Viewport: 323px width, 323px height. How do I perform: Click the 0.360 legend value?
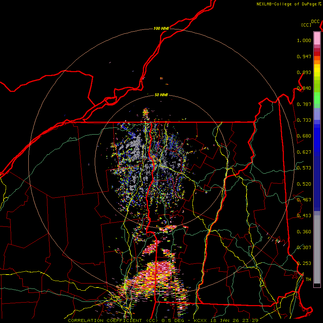pos(304,232)
